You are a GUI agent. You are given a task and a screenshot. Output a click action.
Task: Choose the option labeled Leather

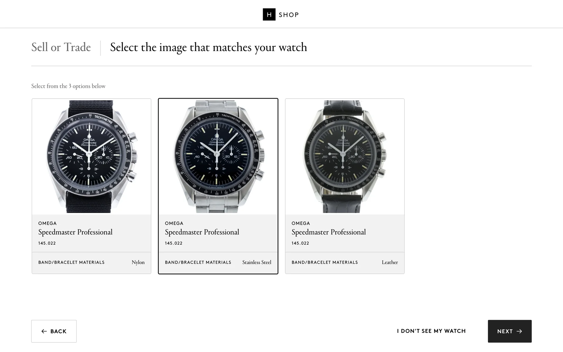[x=390, y=262]
